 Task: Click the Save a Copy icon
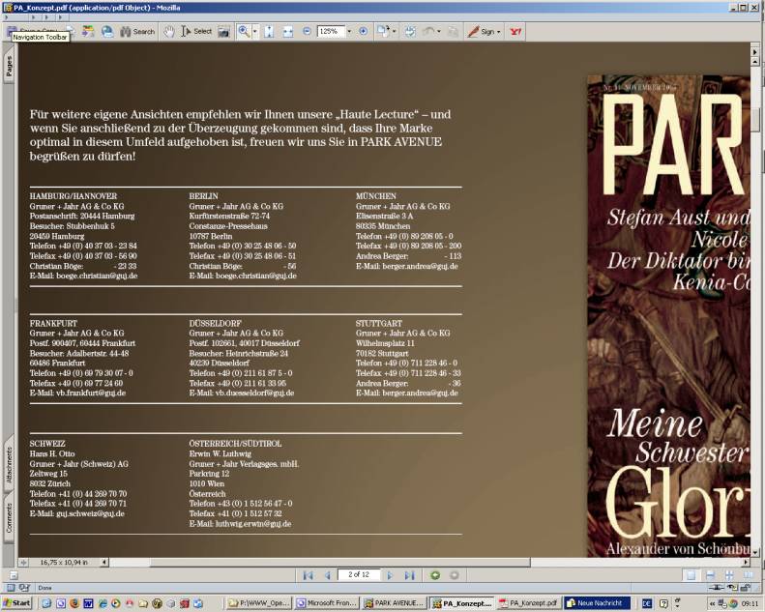[x=12, y=31]
